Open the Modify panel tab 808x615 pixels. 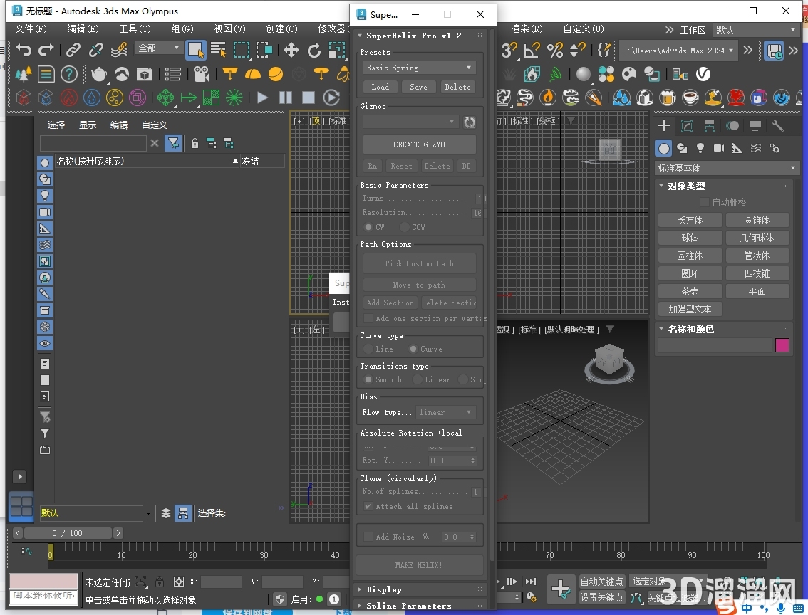686,125
